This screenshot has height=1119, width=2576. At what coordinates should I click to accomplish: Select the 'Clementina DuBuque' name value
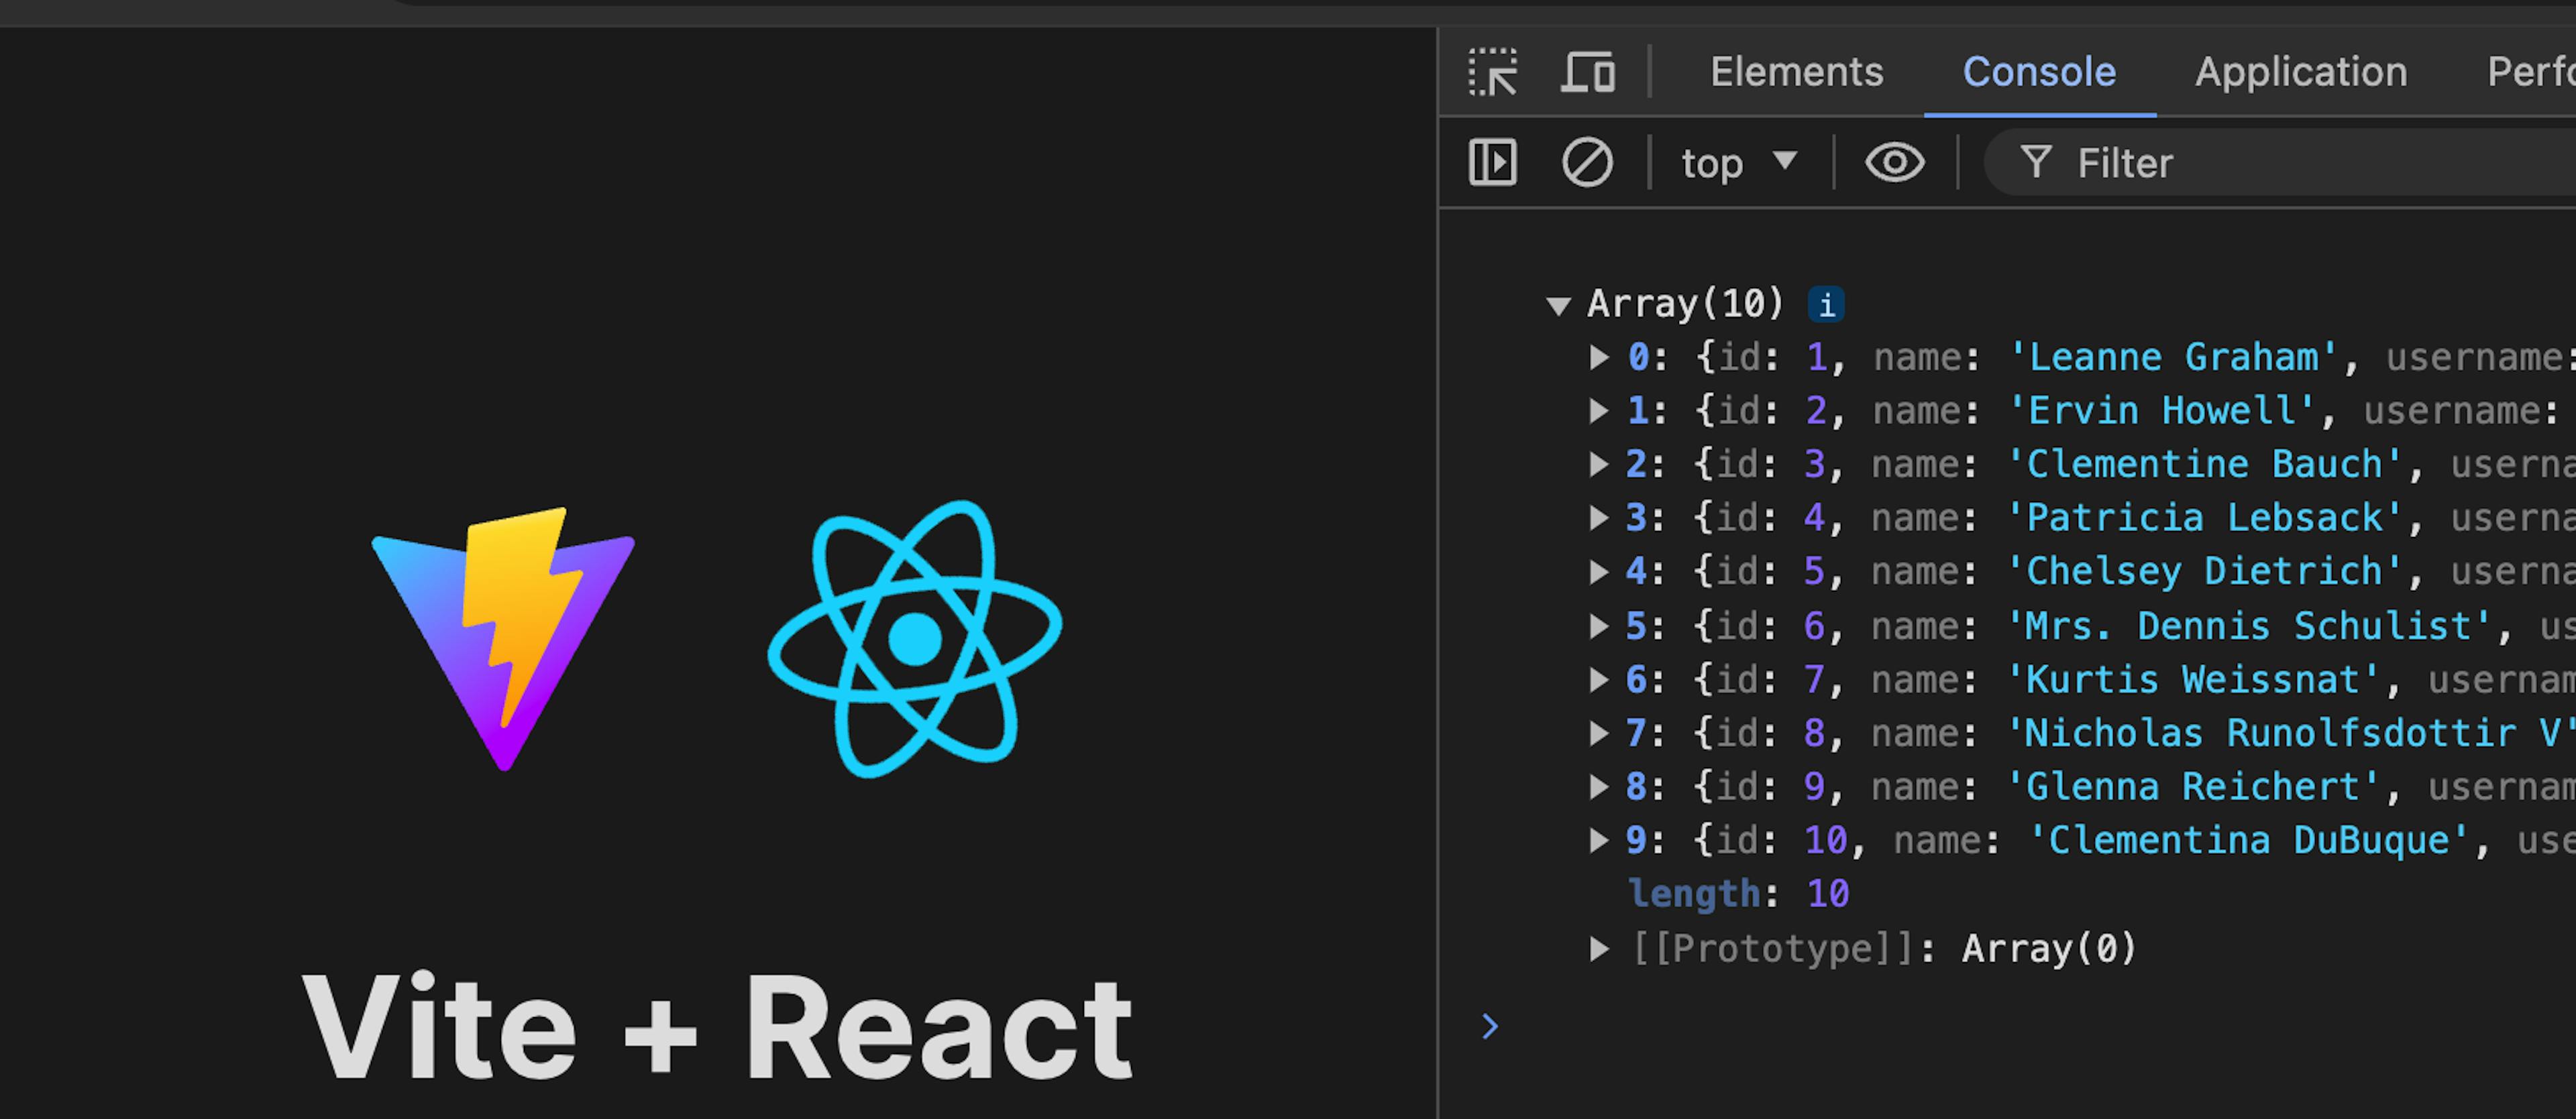point(2249,840)
